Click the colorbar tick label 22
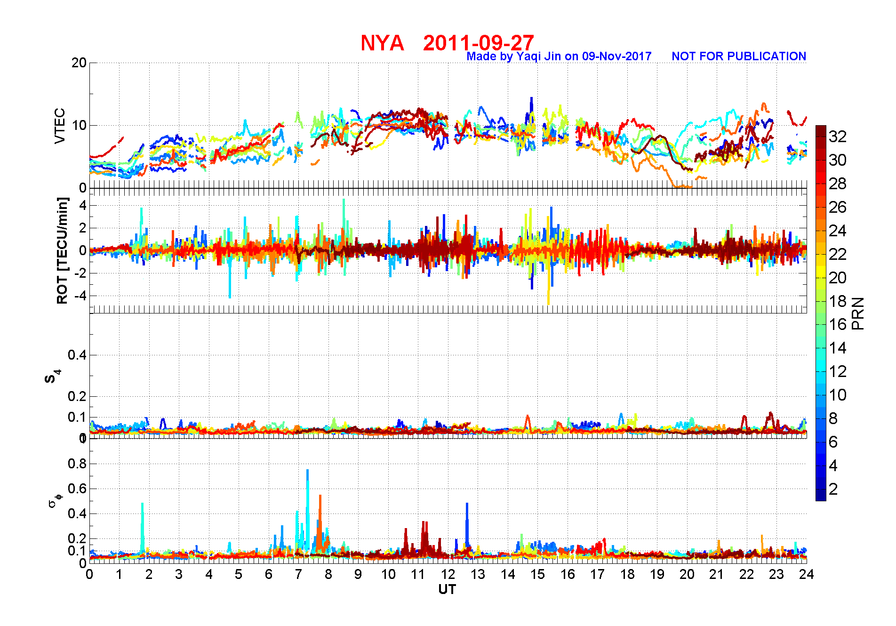 [x=838, y=254]
